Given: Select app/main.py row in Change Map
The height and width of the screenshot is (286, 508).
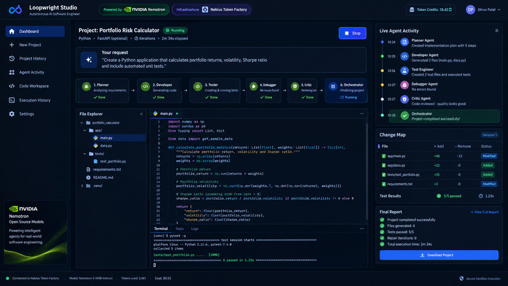Looking at the screenshot, I should [x=439, y=156].
